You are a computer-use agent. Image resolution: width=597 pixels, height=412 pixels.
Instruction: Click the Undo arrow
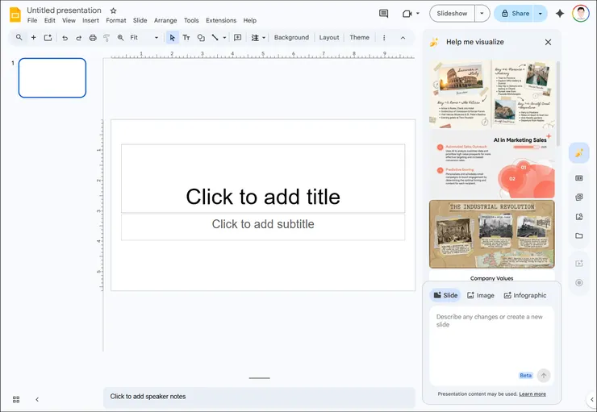point(65,38)
